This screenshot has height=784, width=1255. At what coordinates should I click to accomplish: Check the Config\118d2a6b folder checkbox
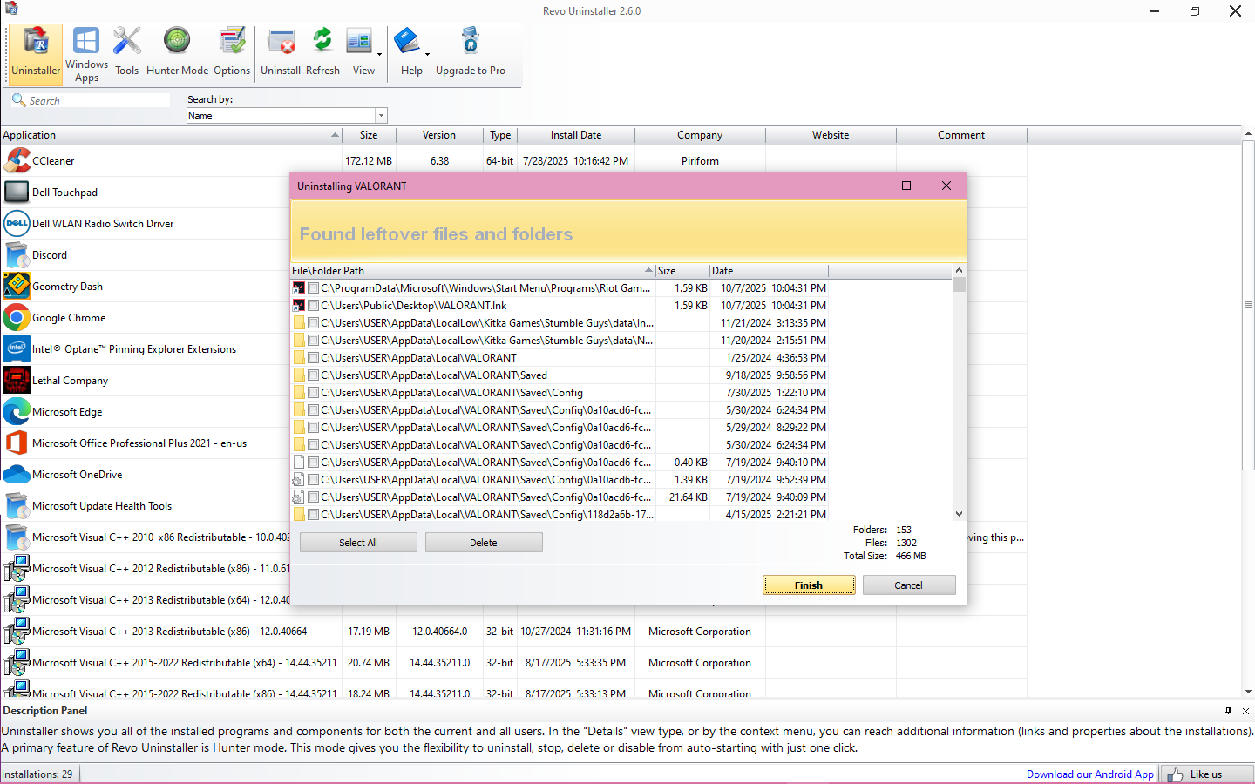313,515
